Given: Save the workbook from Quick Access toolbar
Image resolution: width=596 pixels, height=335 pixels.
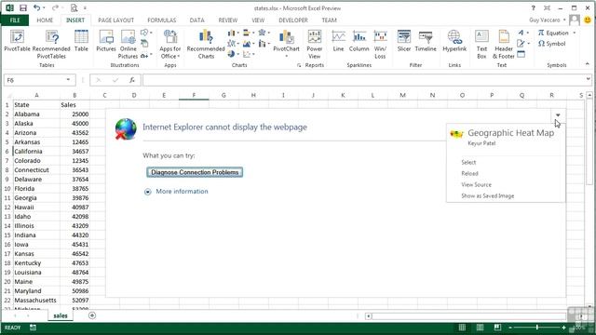Looking at the screenshot, I should click(x=23, y=8).
